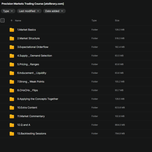Click the 63.5 MB size value
Viewport: 152px width, 152px height.
point(119,56)
